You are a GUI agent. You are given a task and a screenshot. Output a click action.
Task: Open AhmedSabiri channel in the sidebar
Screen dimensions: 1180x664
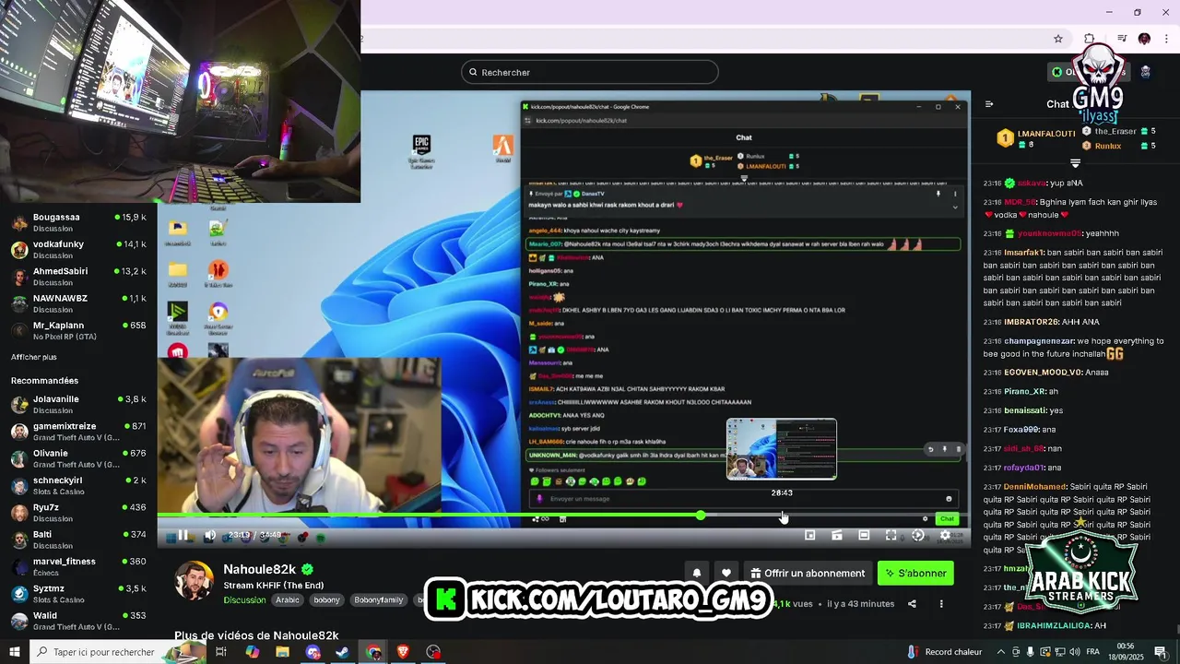(78, 277)
